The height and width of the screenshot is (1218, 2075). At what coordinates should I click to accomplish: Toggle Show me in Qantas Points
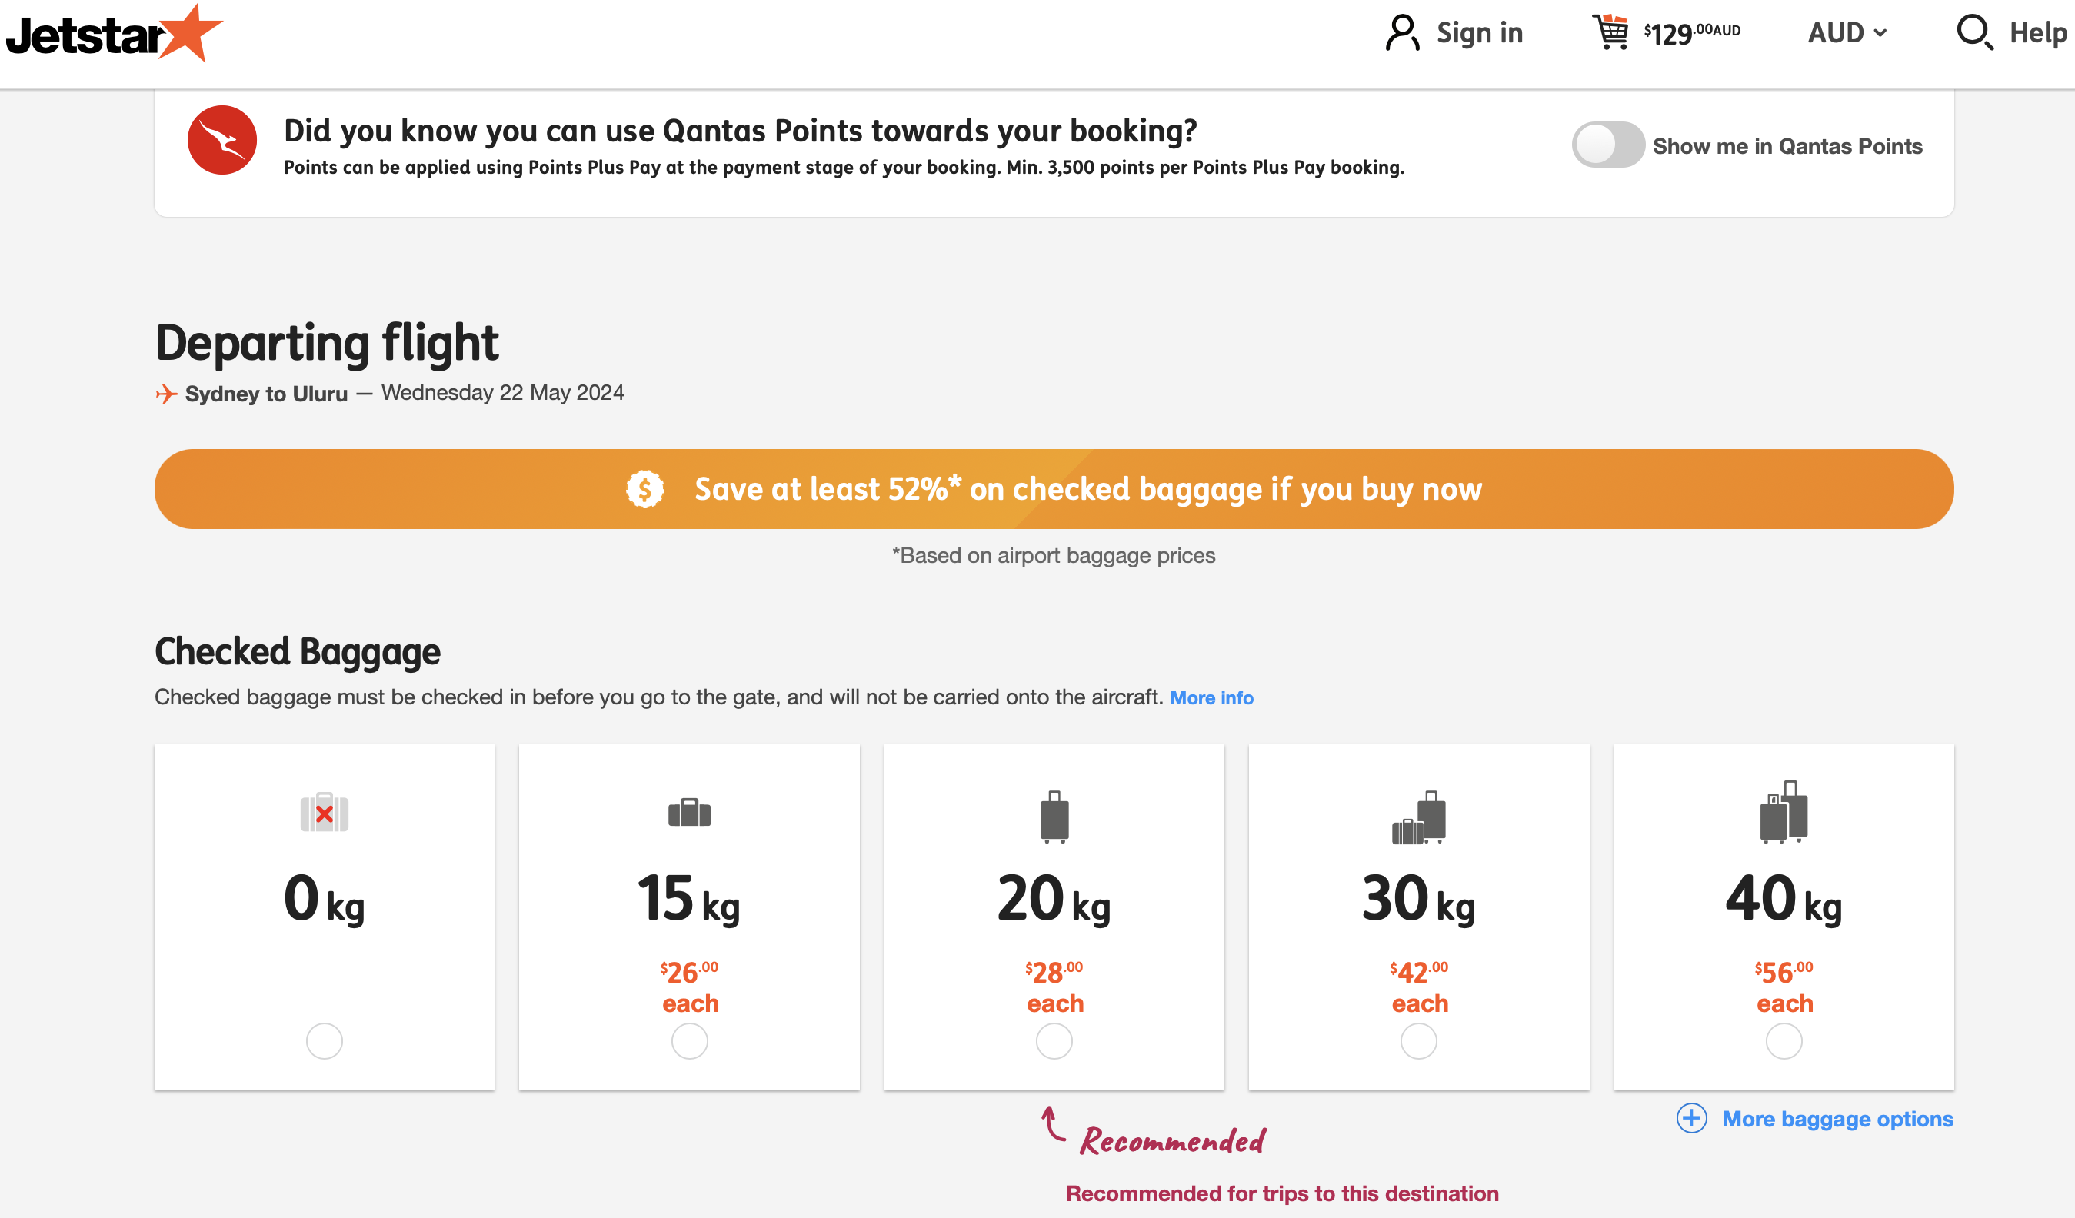[x=1607, y=145]
